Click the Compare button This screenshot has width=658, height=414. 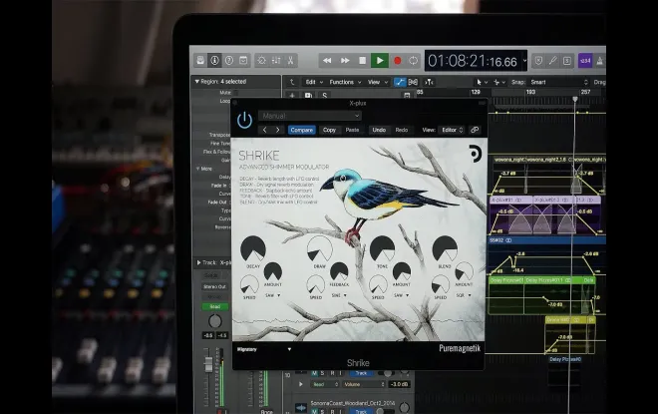click(x=302, y=130)
